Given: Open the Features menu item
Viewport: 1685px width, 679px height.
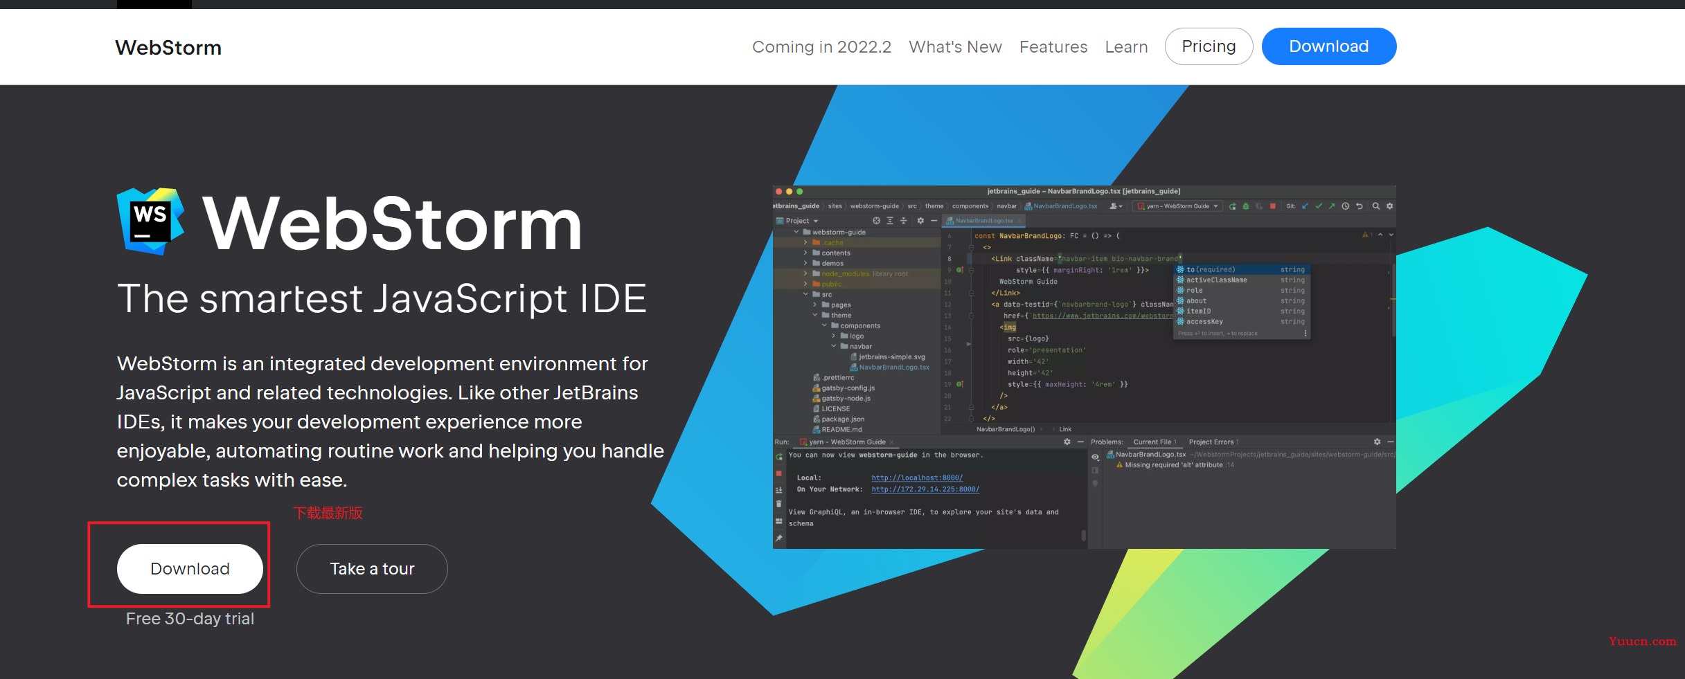Looking at the screenshot, I should tap(1053, 47).
